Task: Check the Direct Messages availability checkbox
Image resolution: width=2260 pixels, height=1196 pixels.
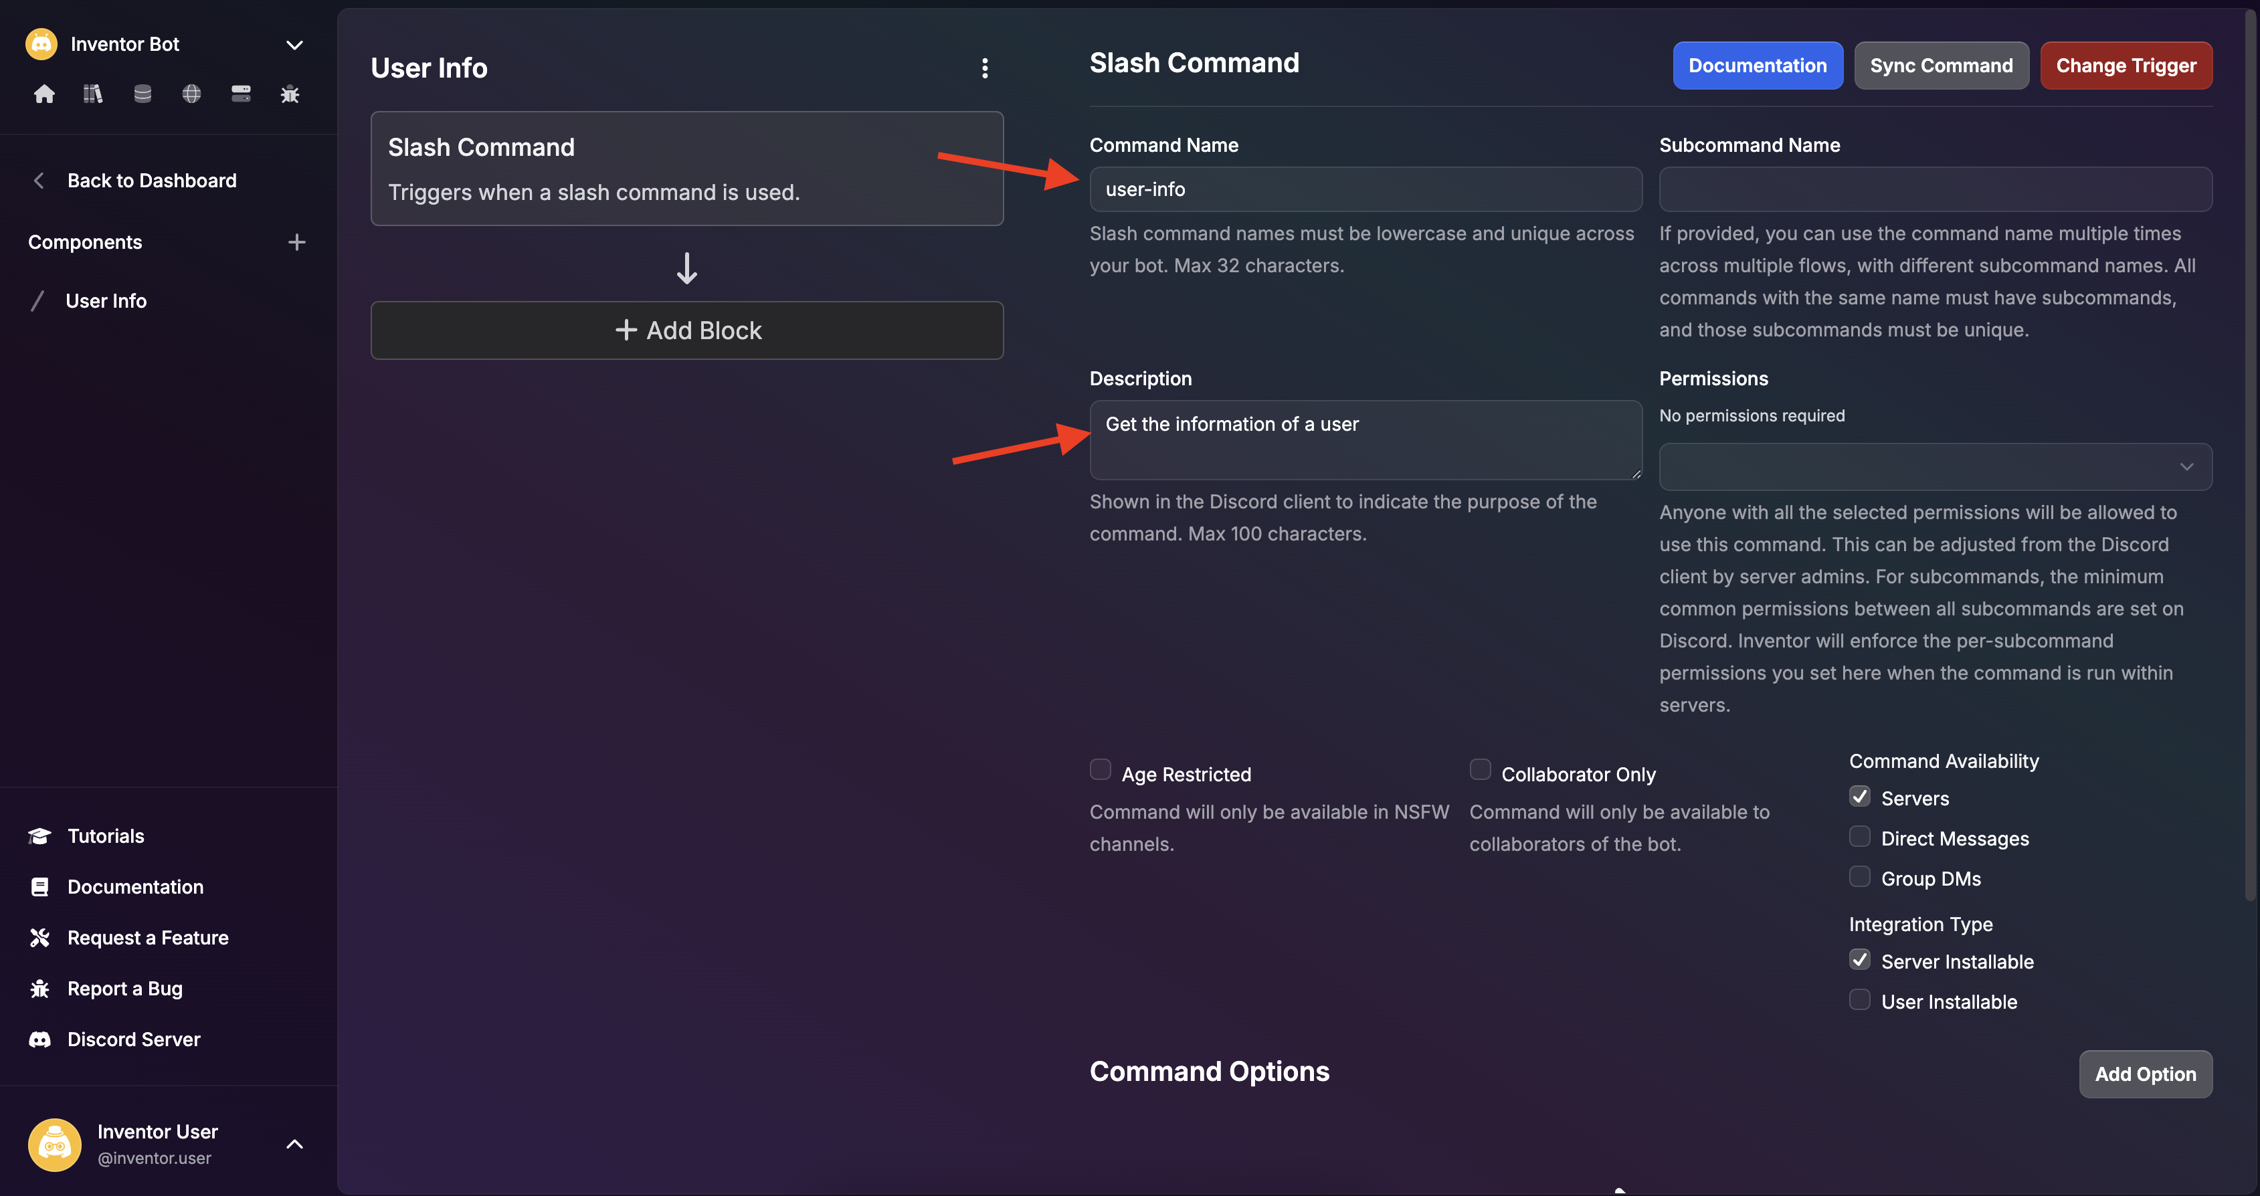Action: 1860,837
